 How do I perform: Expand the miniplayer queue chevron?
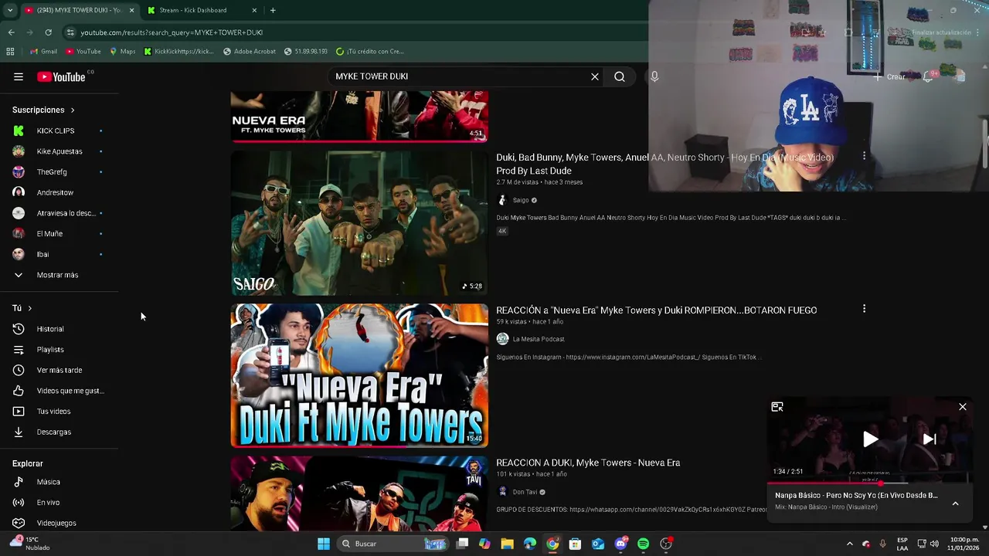tap(955, 503)
